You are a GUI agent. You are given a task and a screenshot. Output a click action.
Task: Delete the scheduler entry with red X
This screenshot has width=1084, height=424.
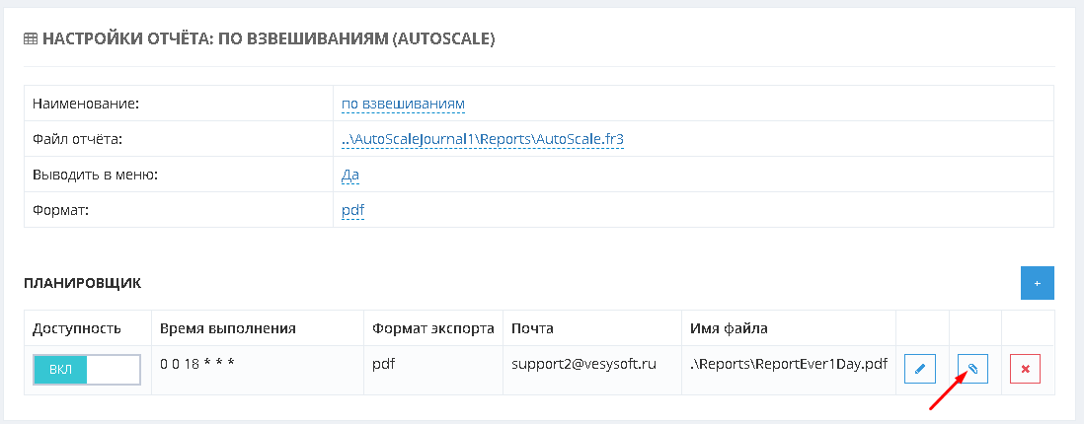(x=1025, y=370)
